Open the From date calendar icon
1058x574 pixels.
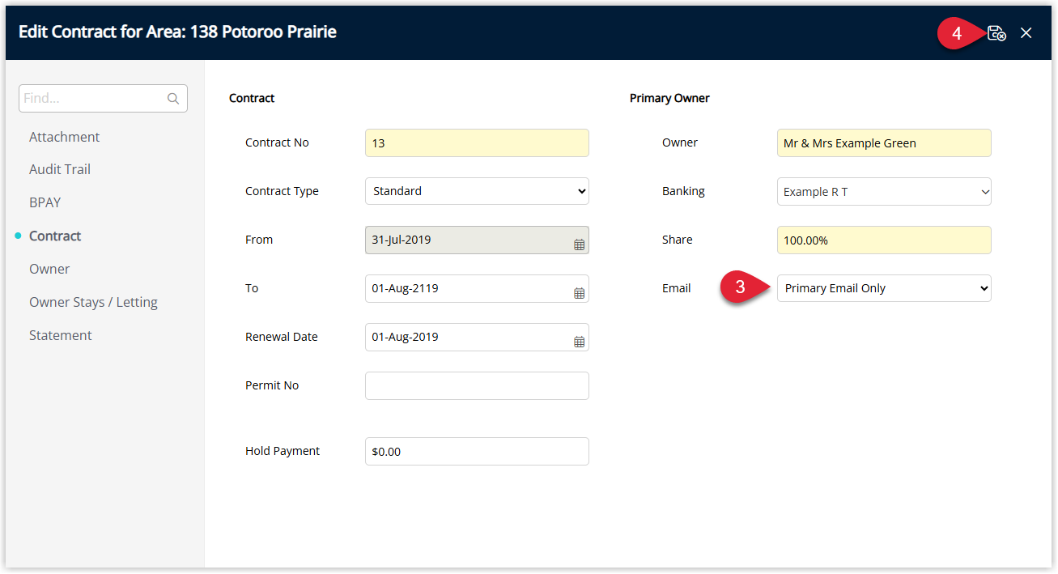(x=579, y=244)
